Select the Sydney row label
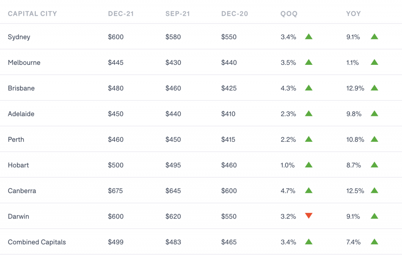402x255 pixels. 19,37
